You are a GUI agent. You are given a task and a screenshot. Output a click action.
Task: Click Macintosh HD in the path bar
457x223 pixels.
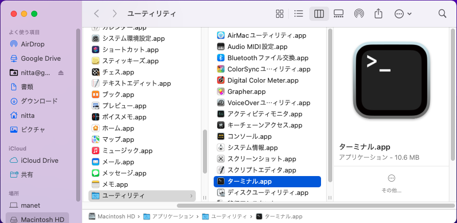coord(116,216)
